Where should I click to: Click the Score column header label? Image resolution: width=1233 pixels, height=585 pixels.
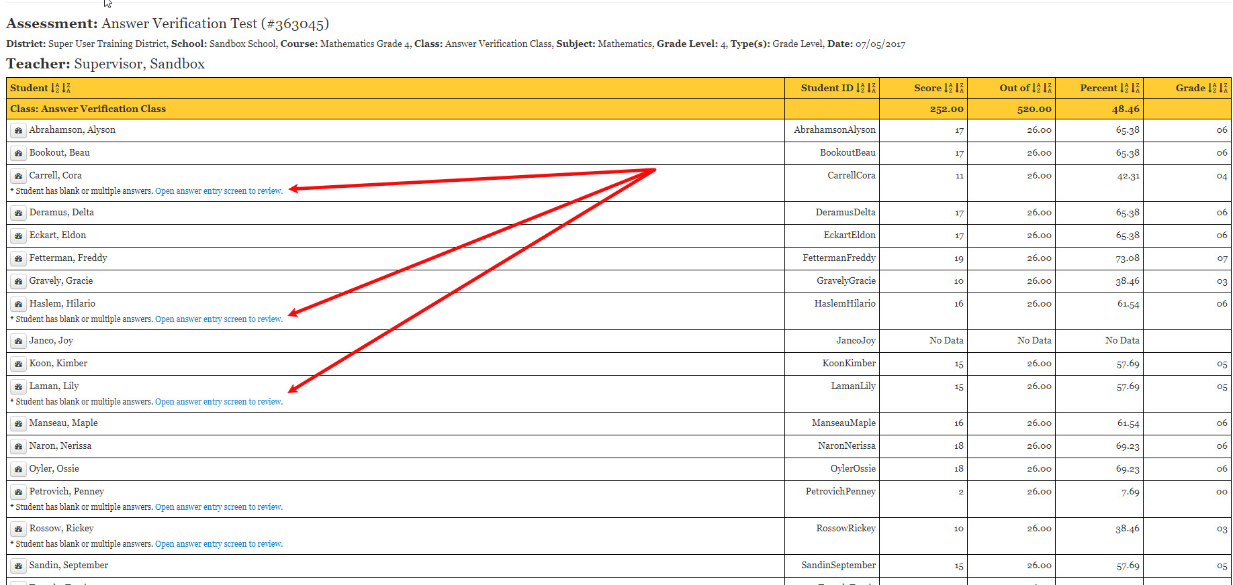point(927,88)
